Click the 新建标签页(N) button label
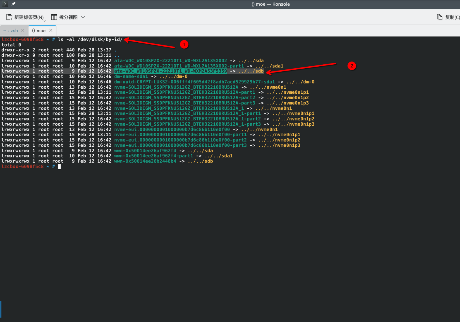The width and height of the screenshot is (460, 322). [x=29, y=17]
